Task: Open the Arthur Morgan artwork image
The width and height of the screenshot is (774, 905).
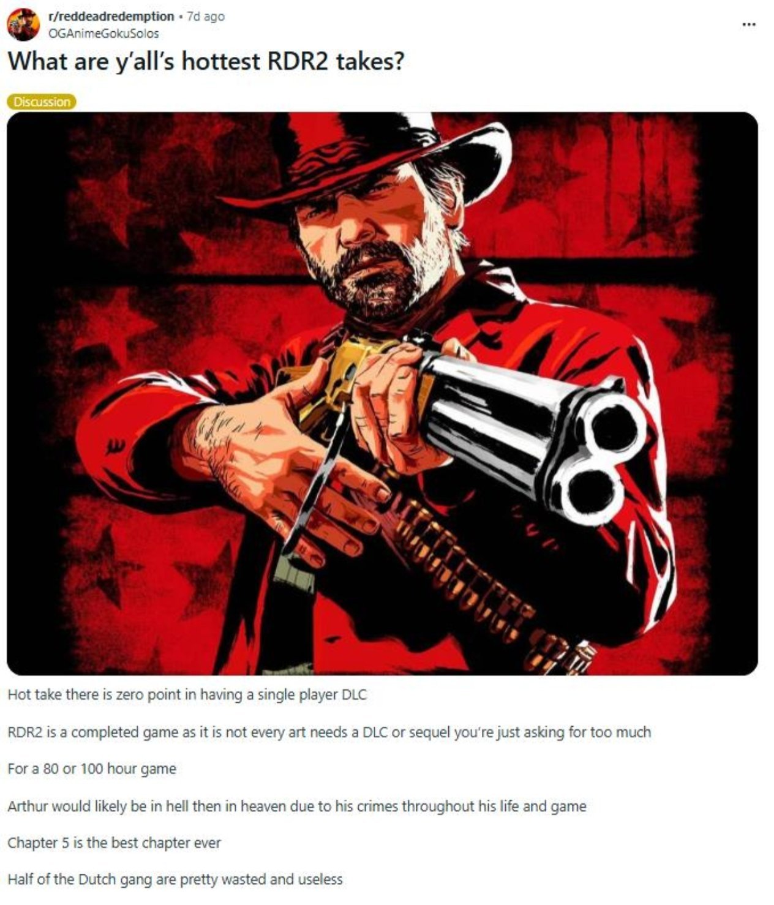Action: (x=382, y=393)
